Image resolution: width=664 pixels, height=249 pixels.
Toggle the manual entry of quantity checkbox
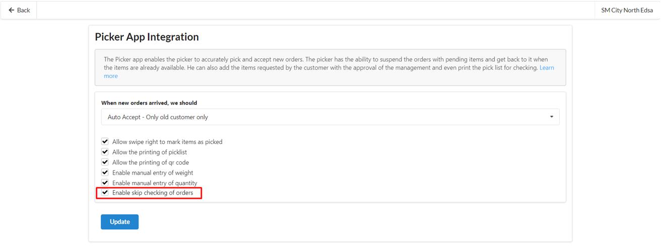[x=105, y=183]
